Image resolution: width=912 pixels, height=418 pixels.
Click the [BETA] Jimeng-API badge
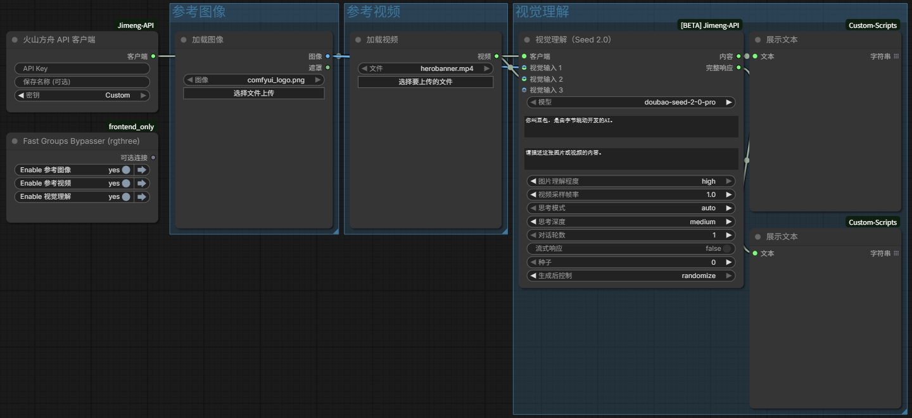[x=710, y=25]
